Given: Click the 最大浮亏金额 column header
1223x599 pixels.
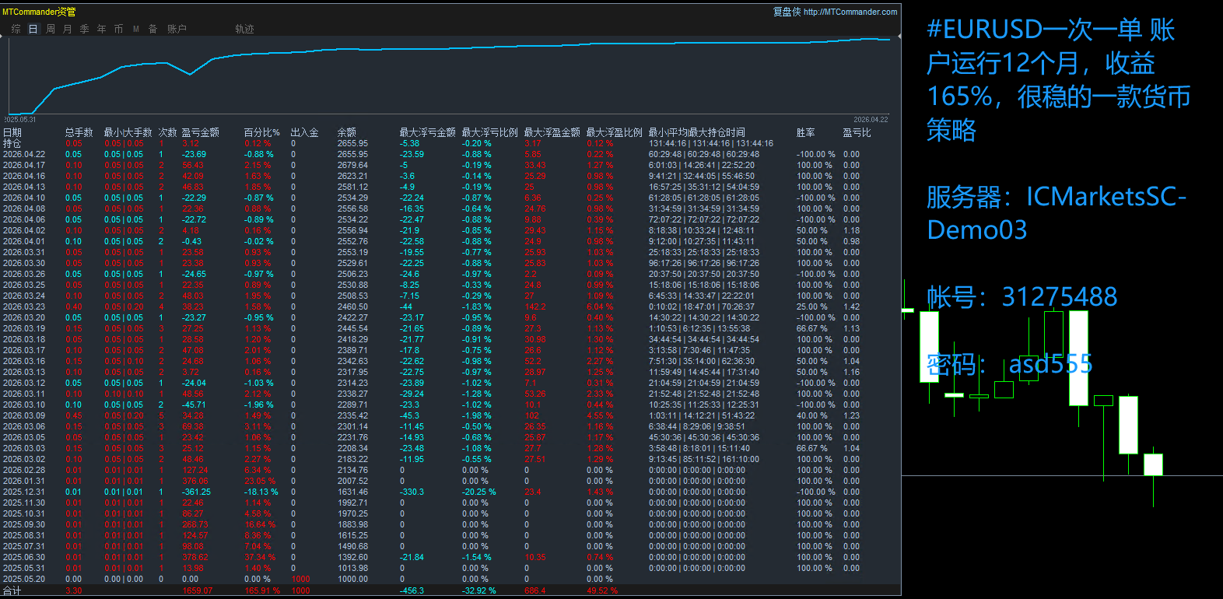Looking at the screenshot, I should (x=427, y=132).
